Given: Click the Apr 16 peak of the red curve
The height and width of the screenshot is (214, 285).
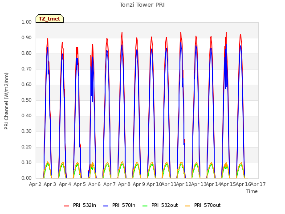Looking at the screenshot, I should coord(240,35).
